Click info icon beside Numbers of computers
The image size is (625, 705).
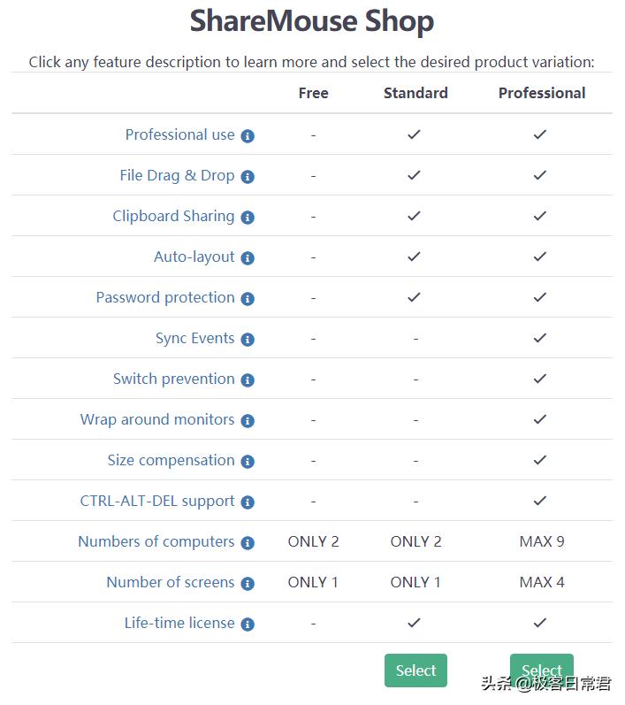[x=248, y=543]
